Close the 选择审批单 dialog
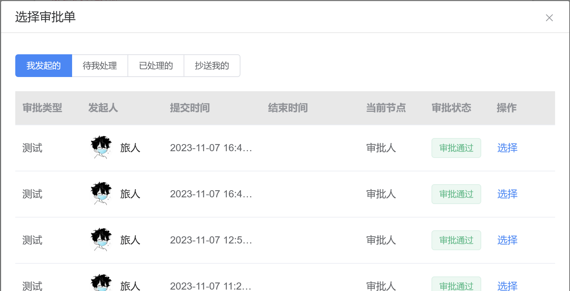 coord(549,18)
